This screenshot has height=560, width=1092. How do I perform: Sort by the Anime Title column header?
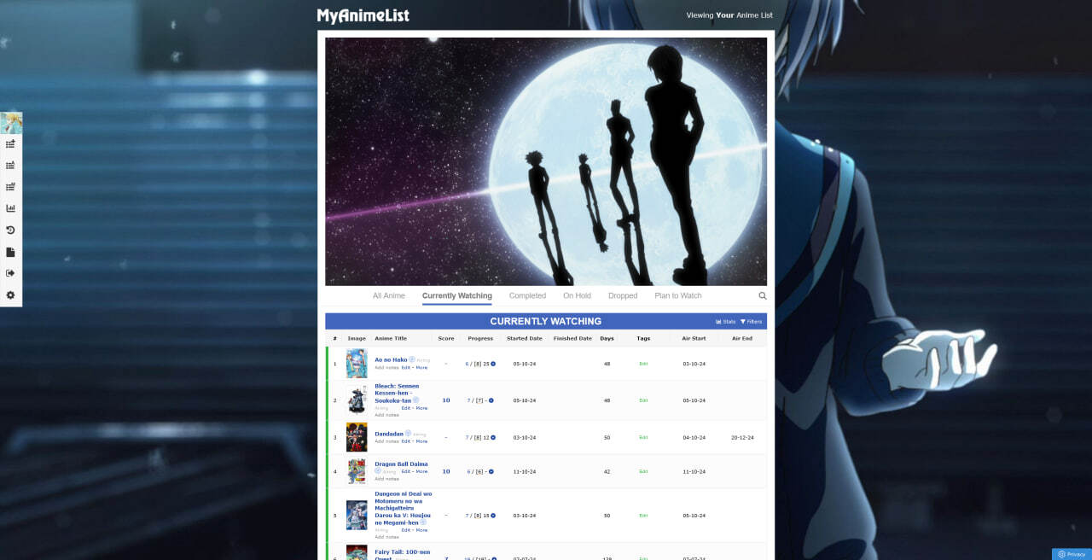click(x=391, y=339)
